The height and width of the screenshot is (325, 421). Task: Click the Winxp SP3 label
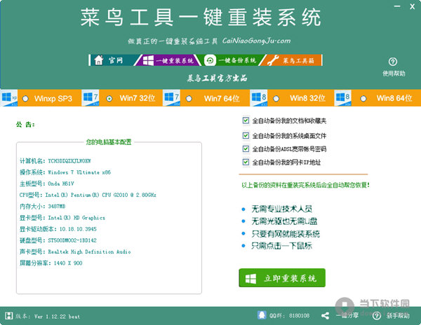point(53,99)
